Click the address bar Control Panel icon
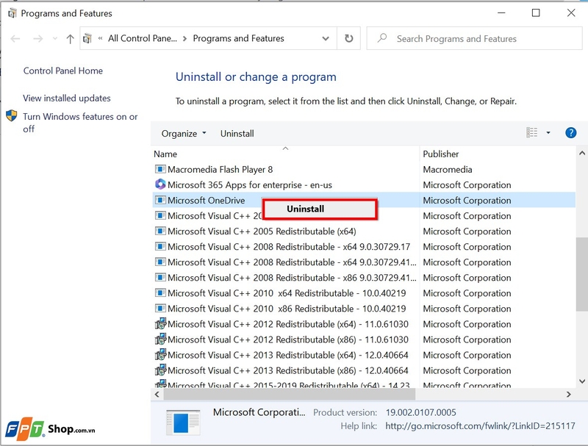The image size is (588, 446). [87, 38]
